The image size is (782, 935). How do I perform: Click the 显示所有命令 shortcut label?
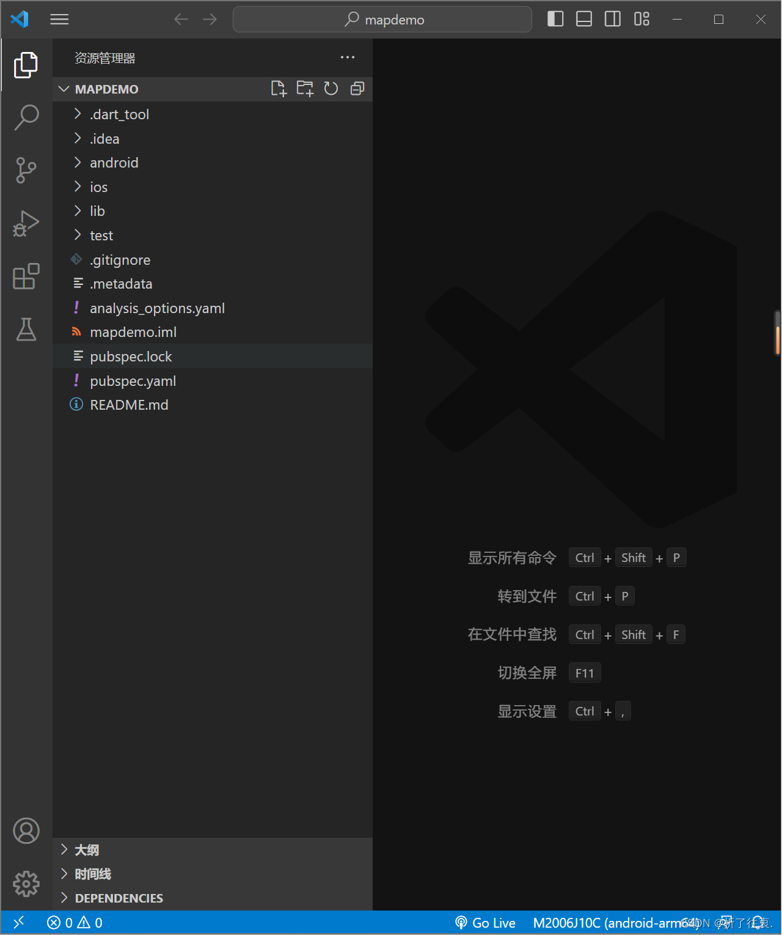[x=512, y=558]
